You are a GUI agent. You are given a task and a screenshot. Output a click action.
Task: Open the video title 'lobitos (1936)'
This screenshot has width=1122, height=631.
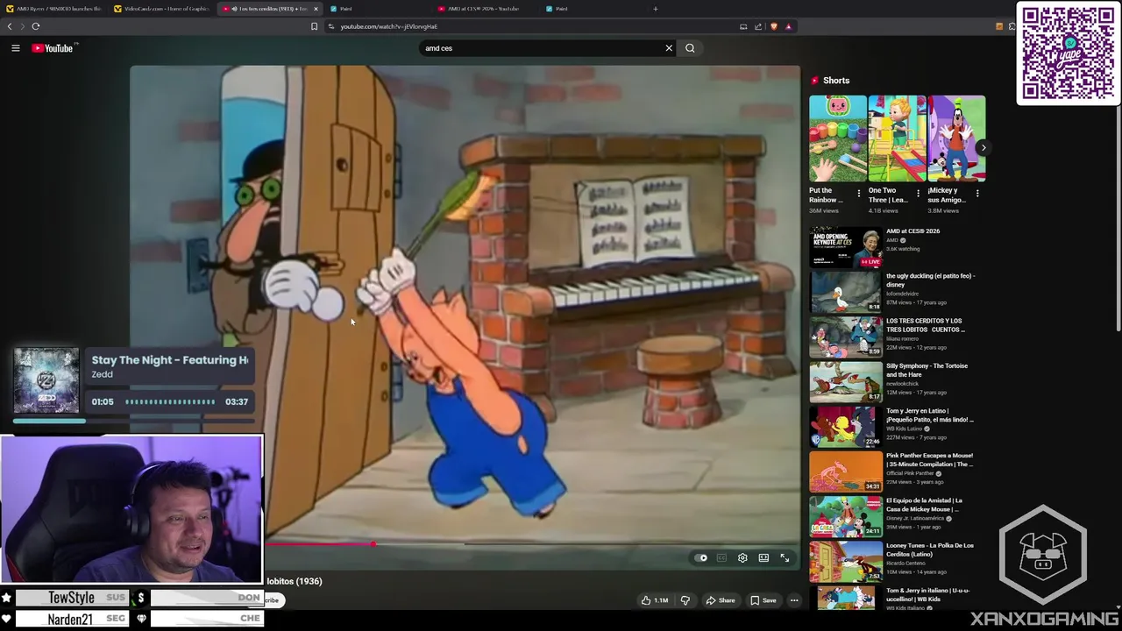[x=294, y=581]
